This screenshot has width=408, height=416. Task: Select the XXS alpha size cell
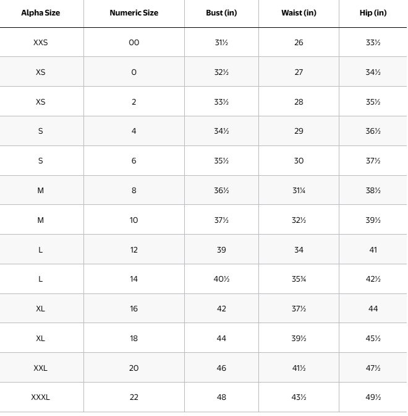[41, 43]
